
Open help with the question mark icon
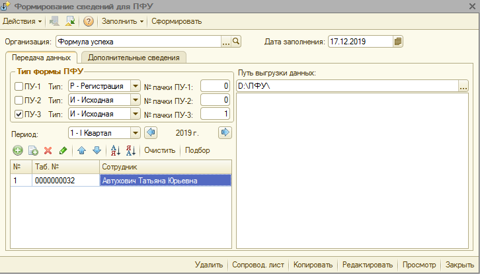[89, 21]
